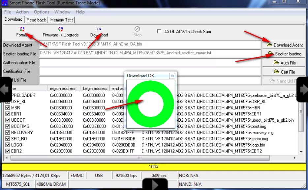Open the Action menu
The image size is (308, 190).
click(22, 12)
